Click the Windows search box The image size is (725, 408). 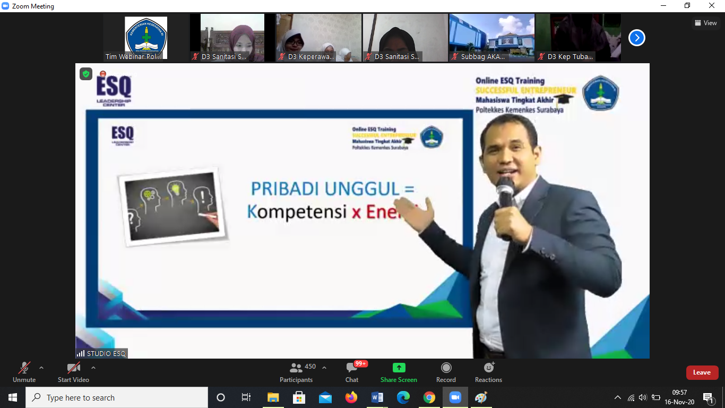pyautogui.click(x=117, y=397)
